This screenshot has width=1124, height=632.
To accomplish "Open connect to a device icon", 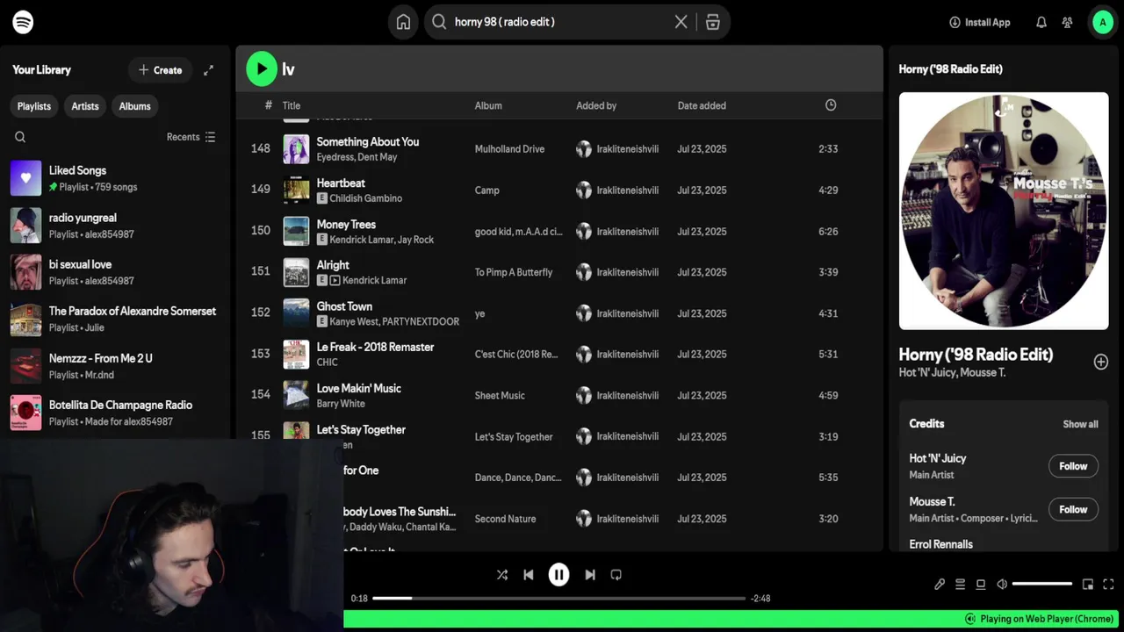I will click(x=981, y=585).
